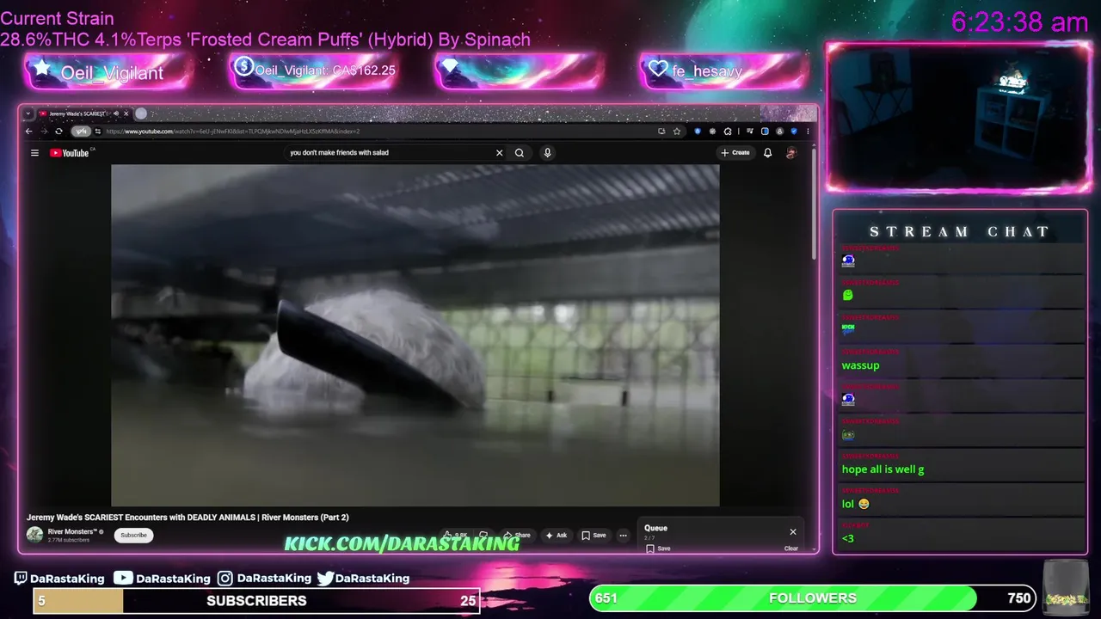The image size is (1101, 619).
Task: Clear the YouTube search box text
Action: [499, 153]
